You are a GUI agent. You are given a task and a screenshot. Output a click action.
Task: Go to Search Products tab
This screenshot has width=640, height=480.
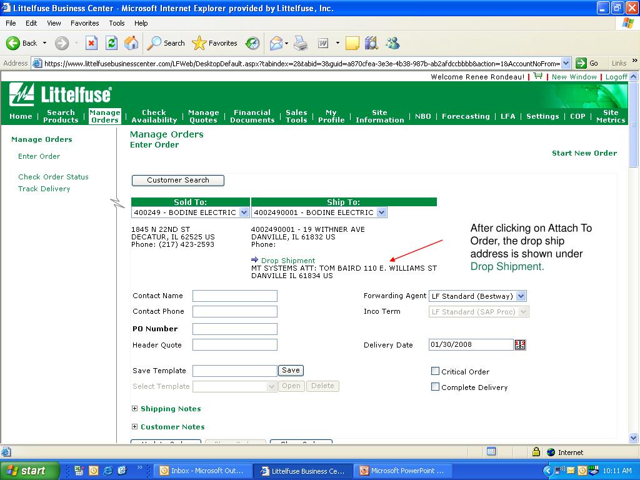tap(61, 116)
